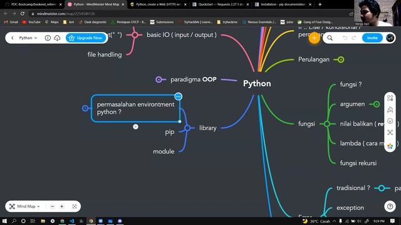Click the Upgrade Now button
The image size is (401, 225).
coord(86,37)
